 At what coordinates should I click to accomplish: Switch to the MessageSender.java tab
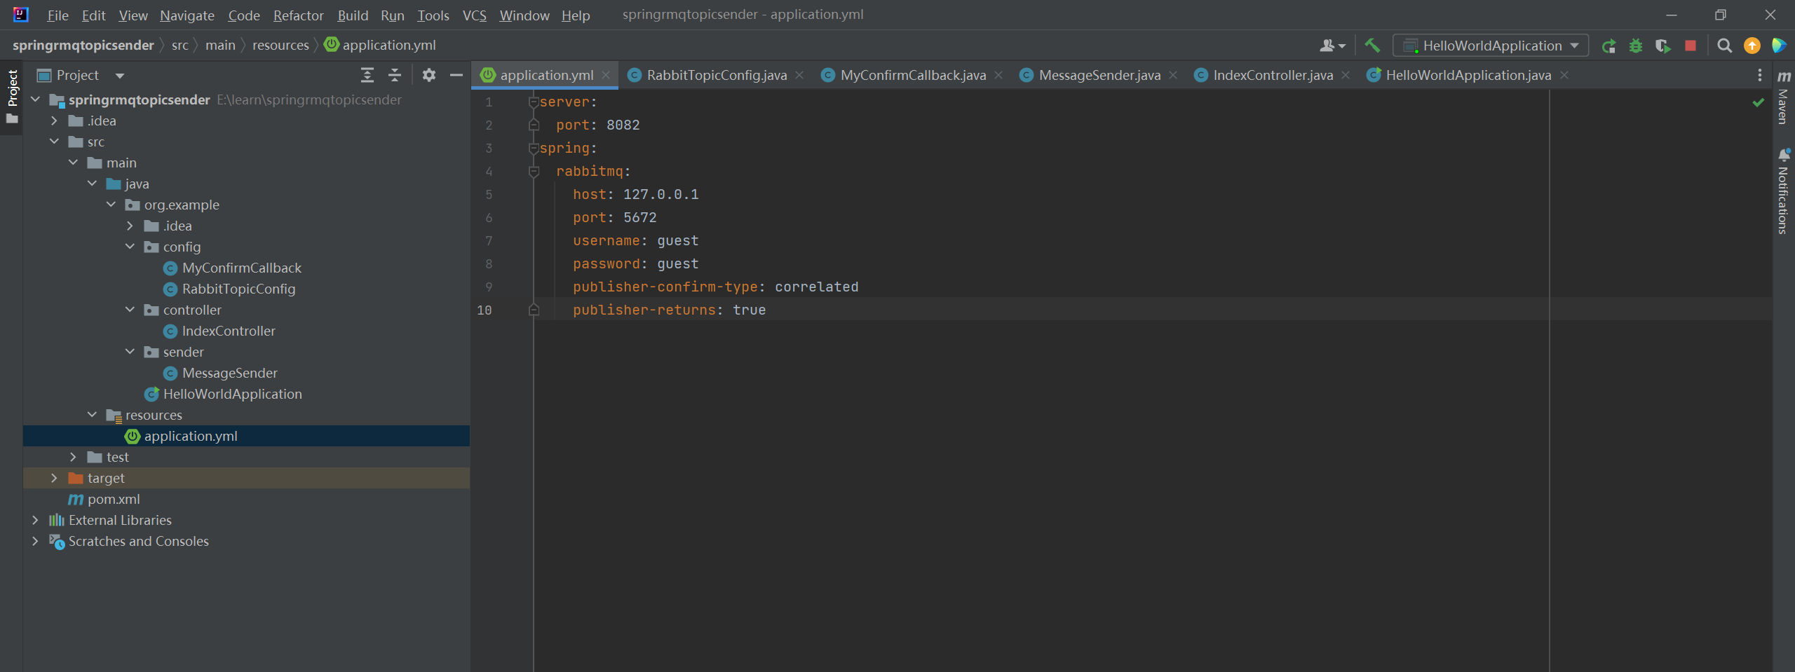[x=1099, y=75]
